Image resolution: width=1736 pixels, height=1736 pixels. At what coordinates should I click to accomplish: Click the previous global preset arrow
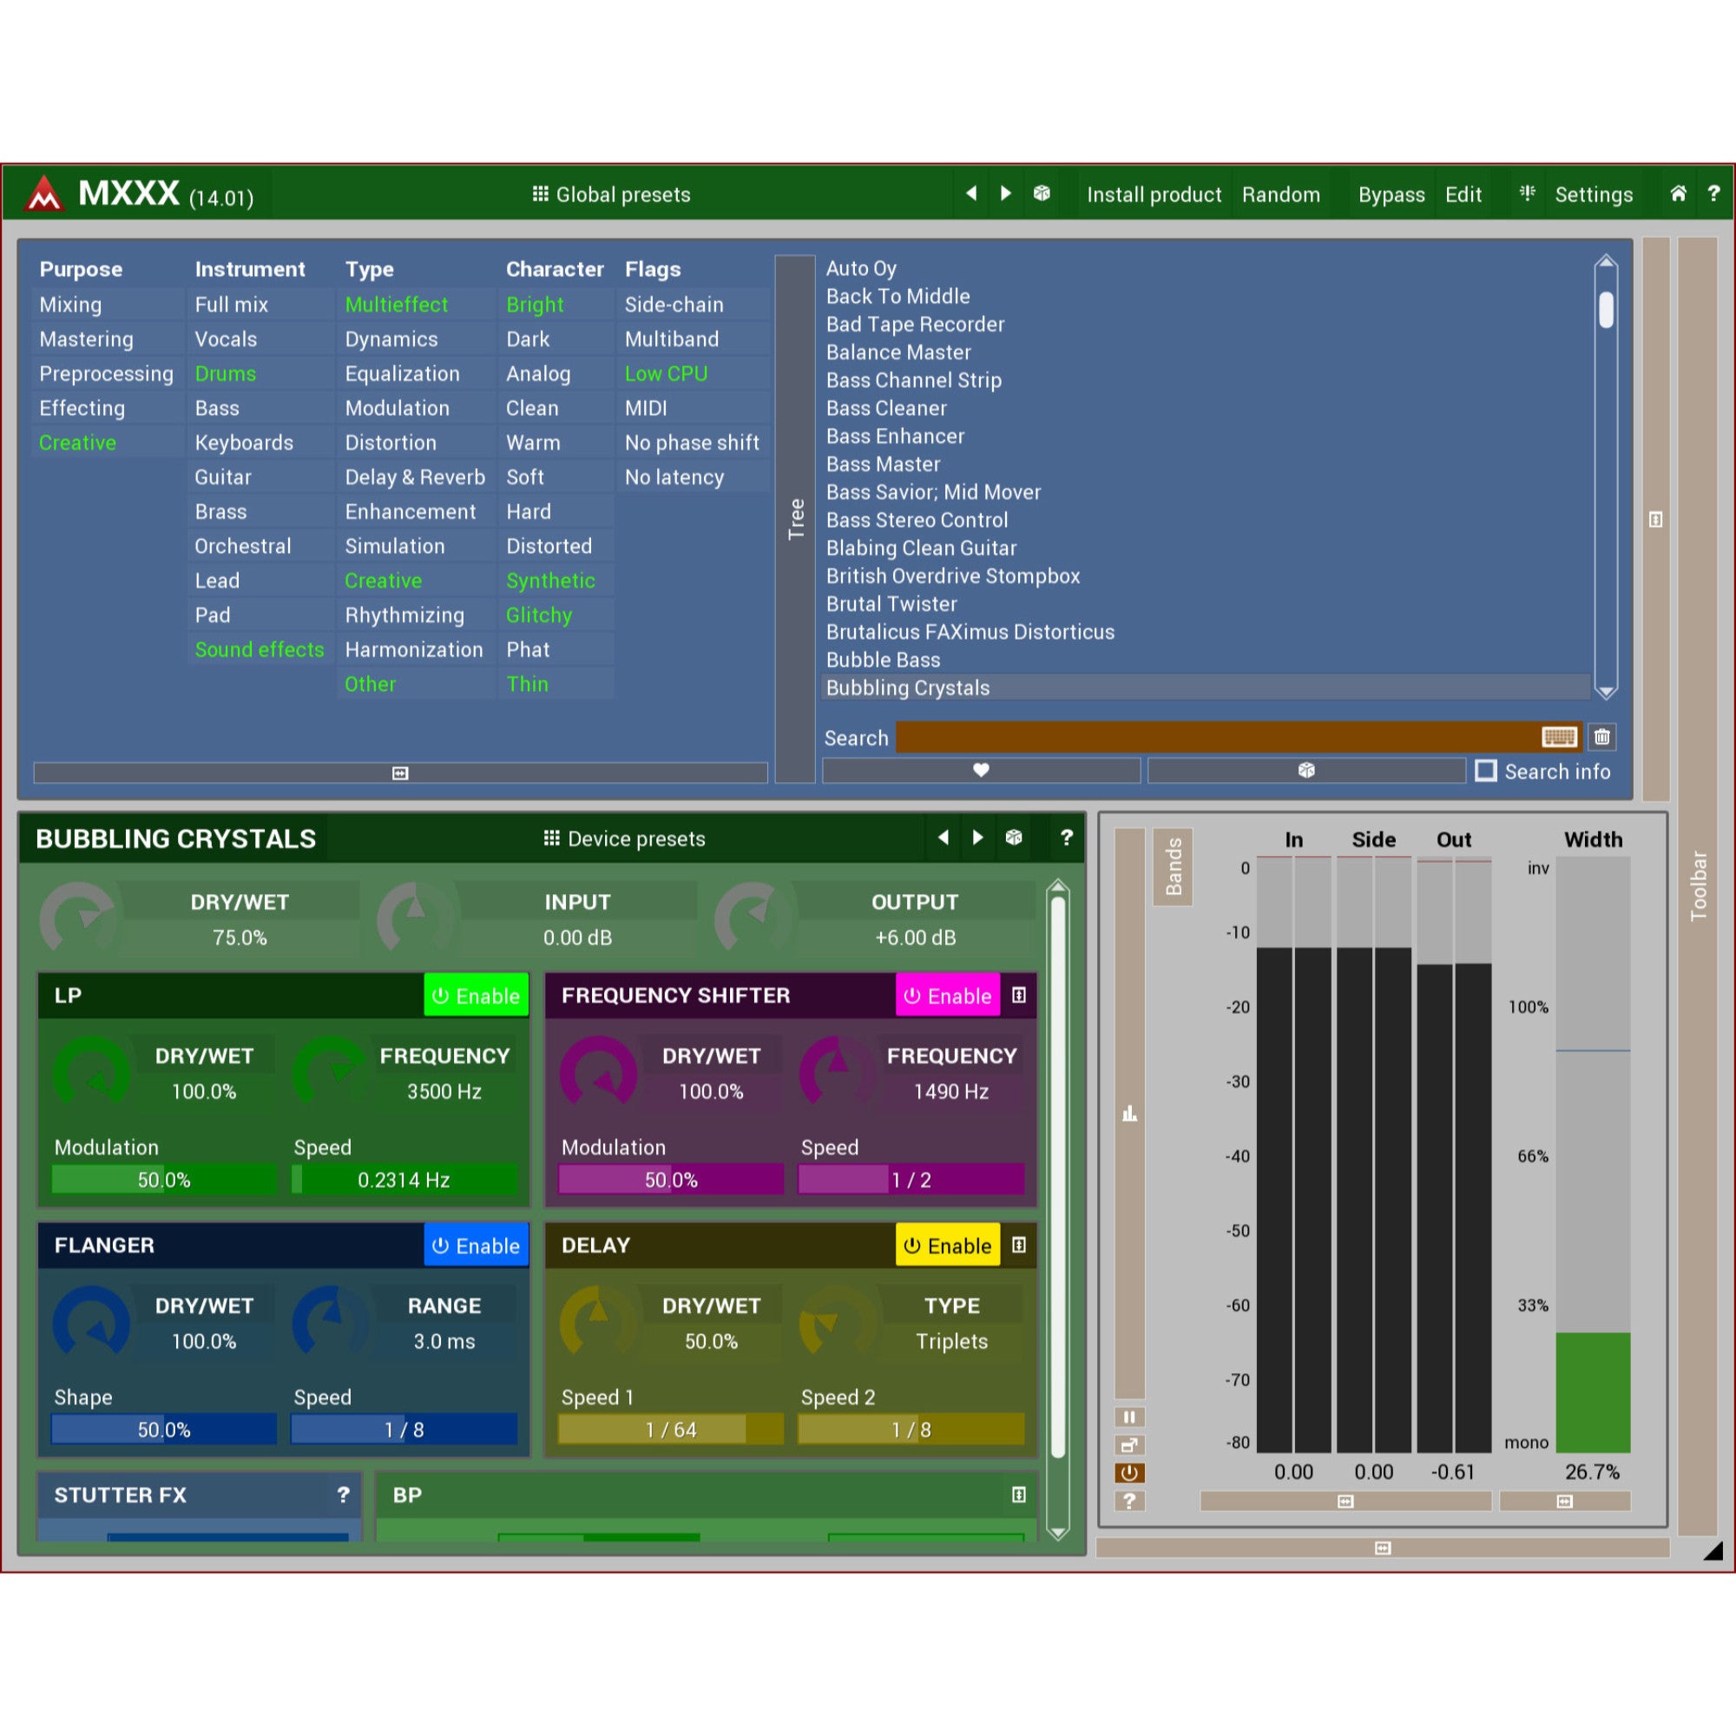[x=970, y=194]
